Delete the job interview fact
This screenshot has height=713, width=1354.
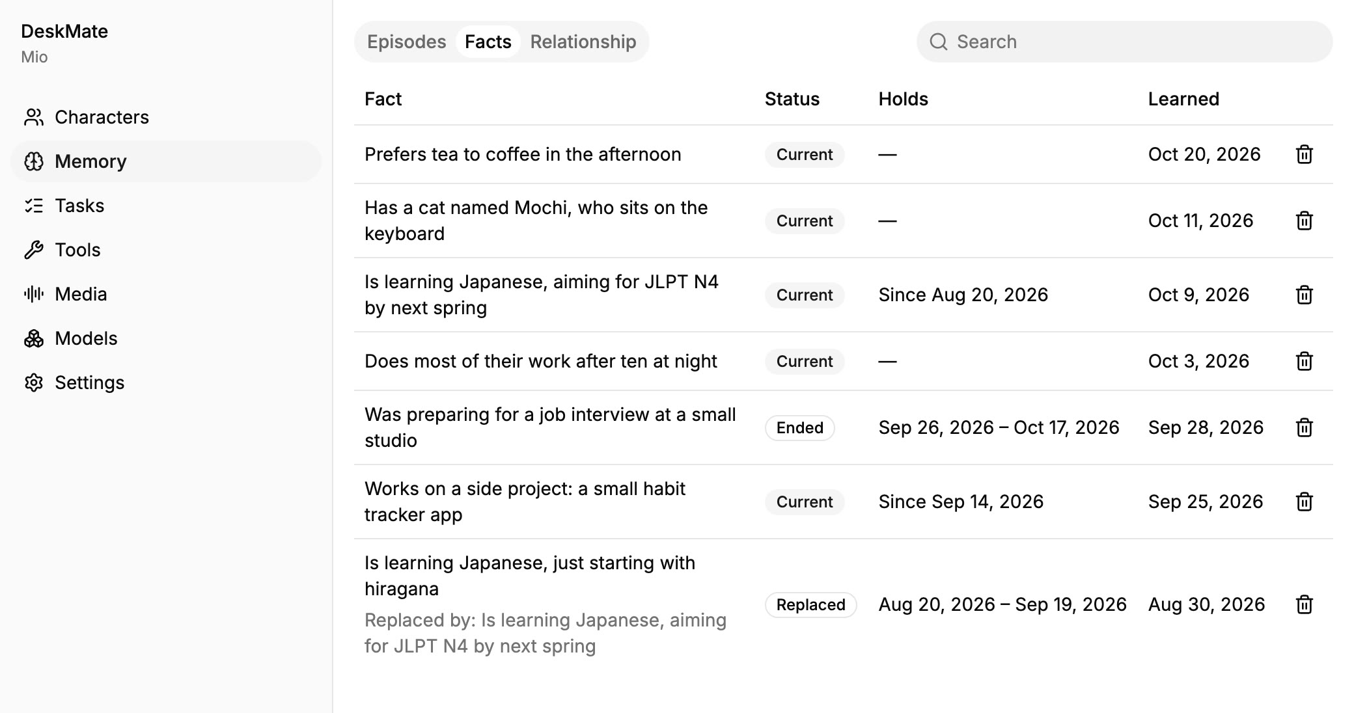click(1304, 427)
